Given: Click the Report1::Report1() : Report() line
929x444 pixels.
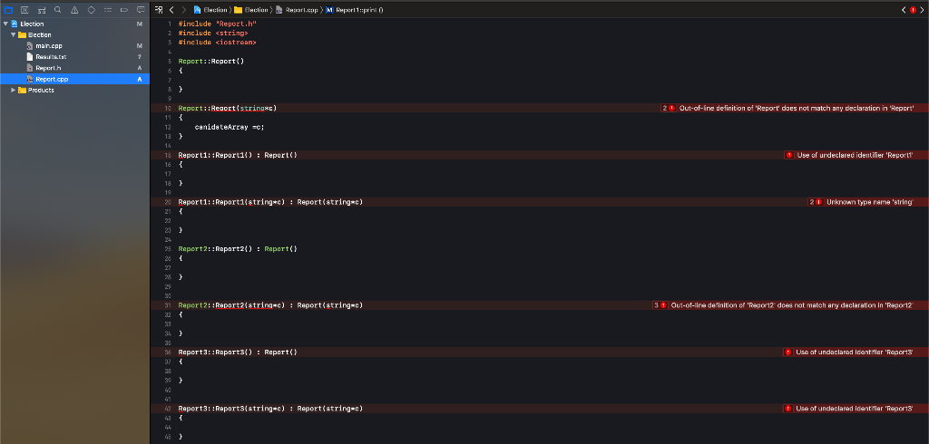Looking at the screenshot, I should pyautogui.click(x=238, y=155).
